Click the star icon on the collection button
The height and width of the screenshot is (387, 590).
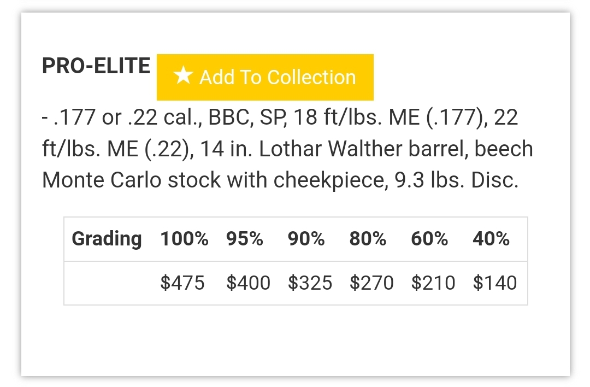(183, 75)
